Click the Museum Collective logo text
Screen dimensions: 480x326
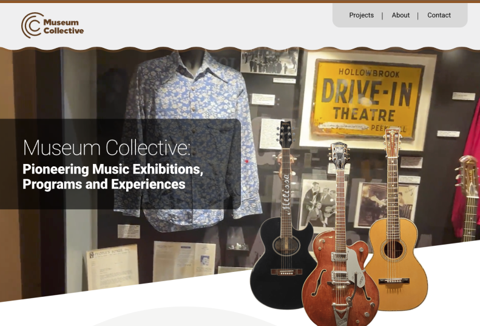(63, 26)
